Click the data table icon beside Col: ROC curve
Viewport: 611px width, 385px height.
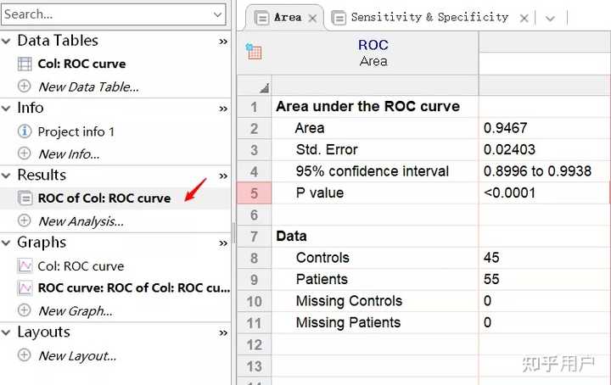pyautogui.click(x=25, y=64)
